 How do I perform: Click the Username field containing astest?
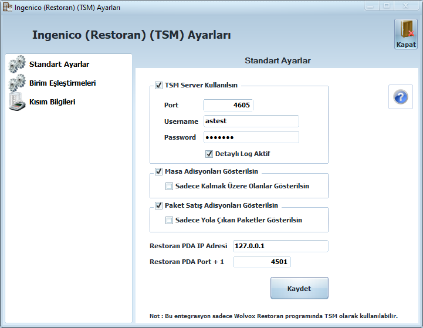251,121
